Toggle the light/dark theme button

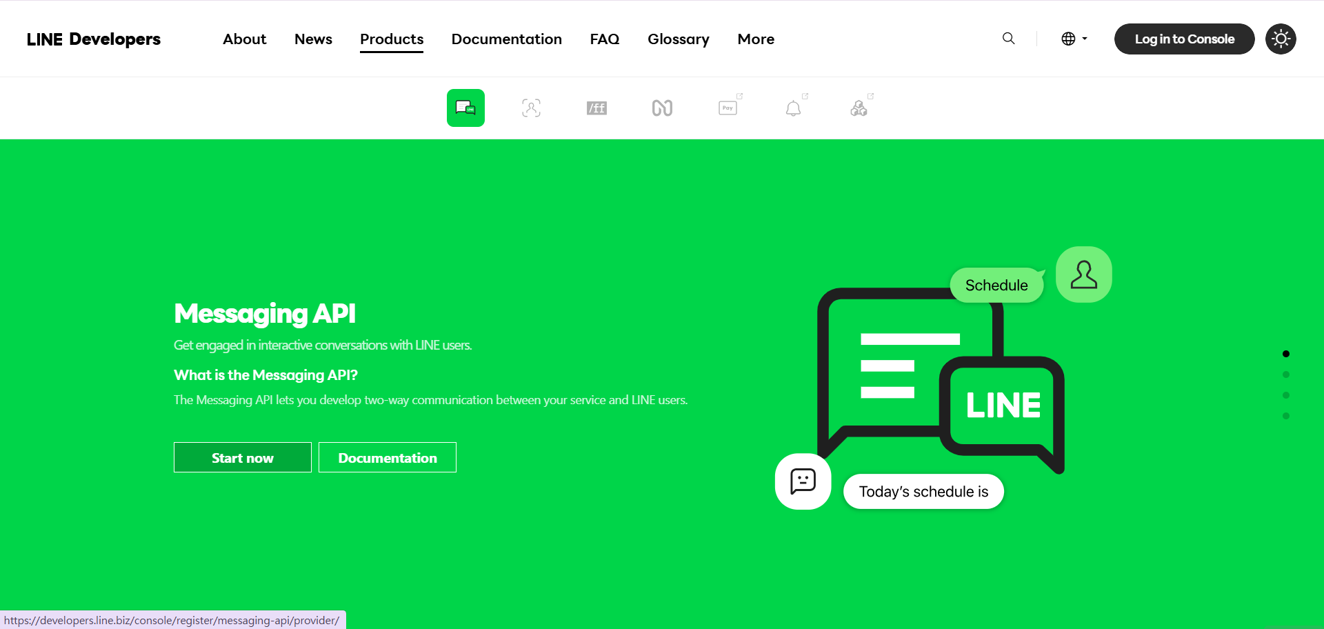pyautogui.click(x=1281, y=39)
